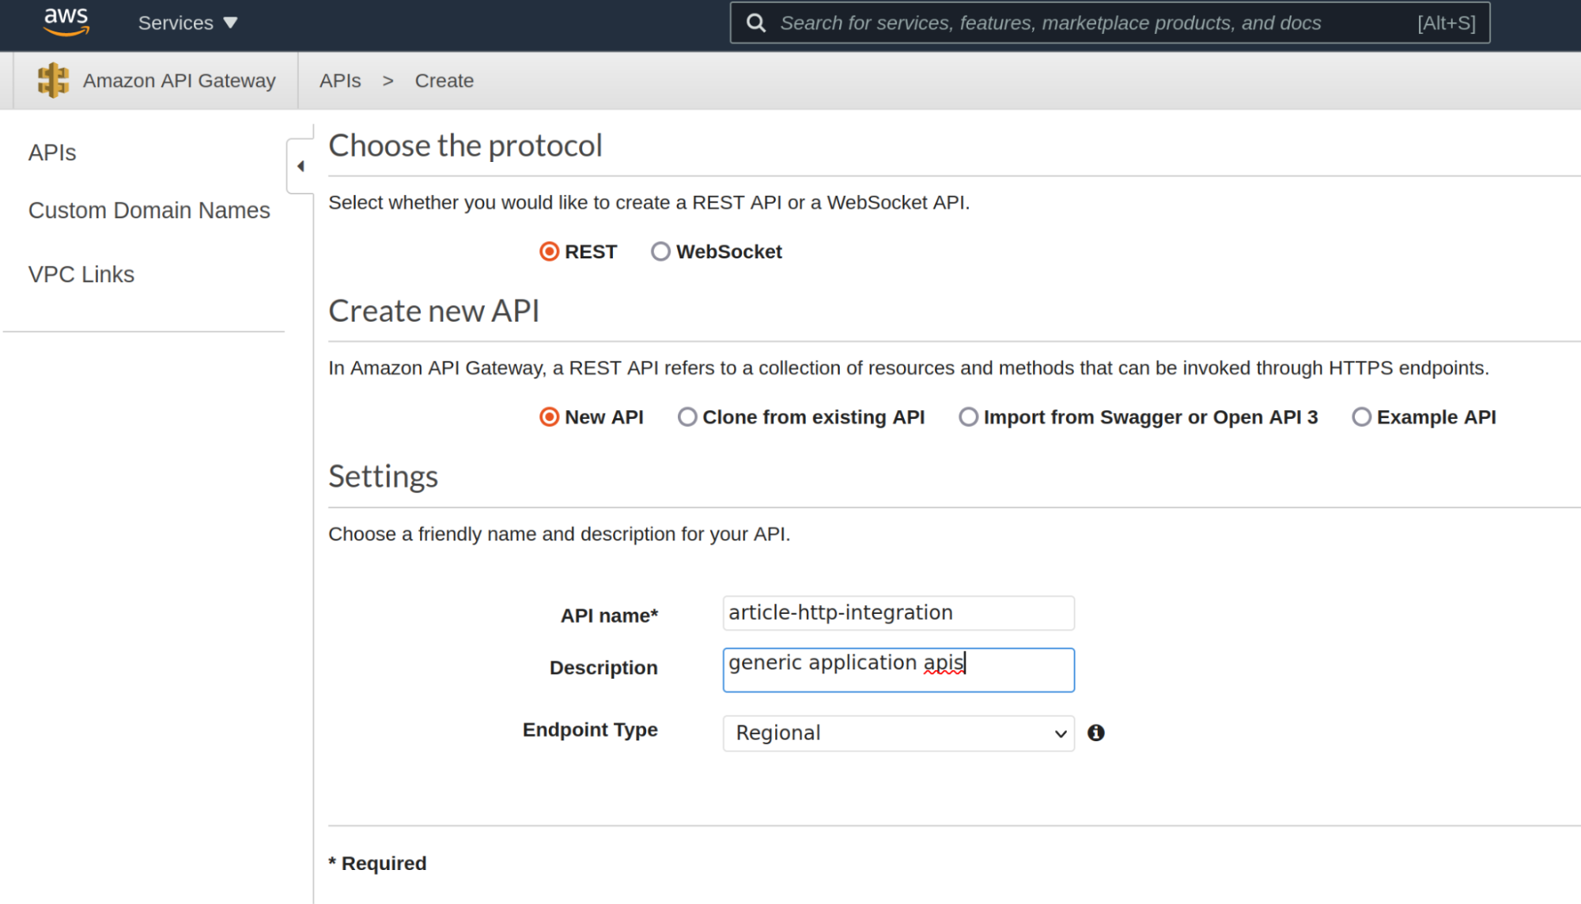Collapse the left sidebar with arrow icon
The width and height of the screenshot is (1581, 904).
click(x=301, y=166)
